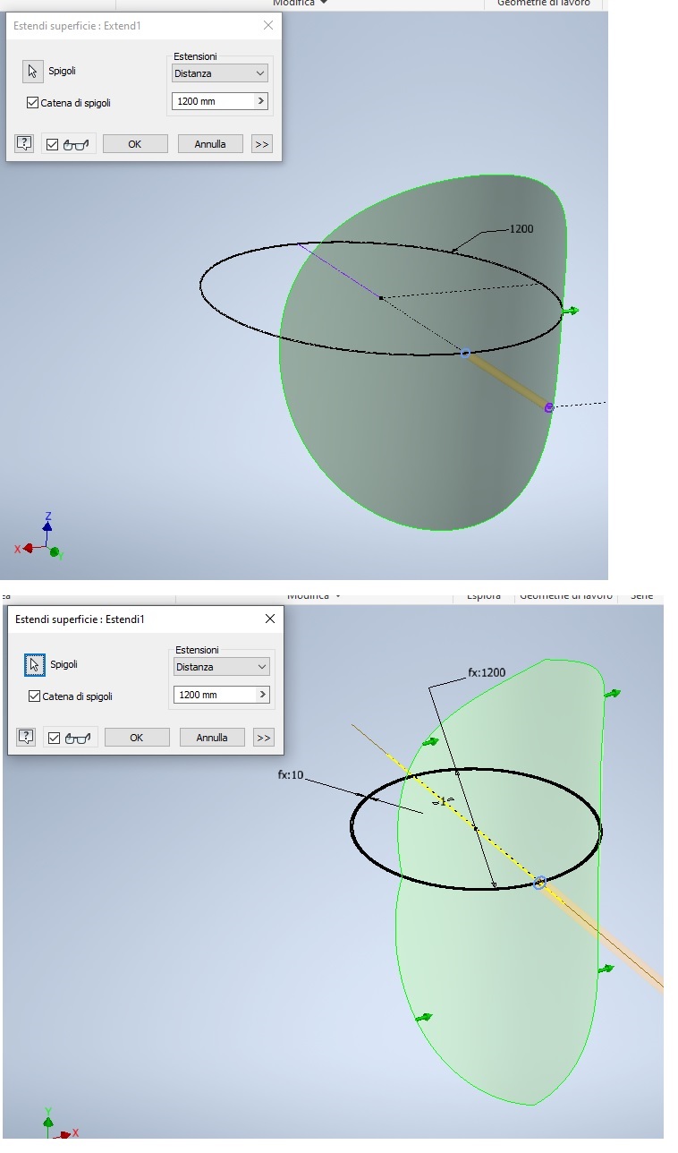Viewport: 678px width, 1153px height.
Task: Click the fx:10 dimension label
Action: click(291, 775)
